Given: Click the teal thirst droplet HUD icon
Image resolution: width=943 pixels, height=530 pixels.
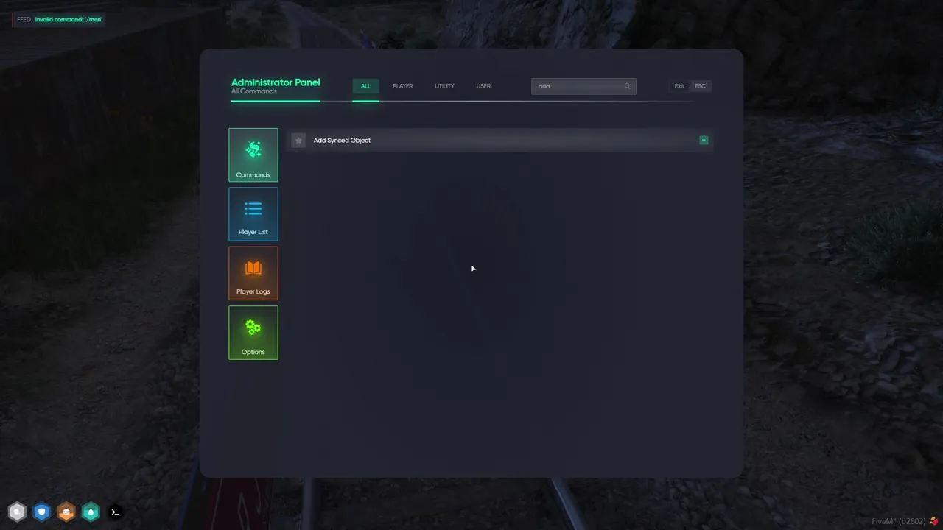Looking at the screenshot, I should click(x=91, y=512).
